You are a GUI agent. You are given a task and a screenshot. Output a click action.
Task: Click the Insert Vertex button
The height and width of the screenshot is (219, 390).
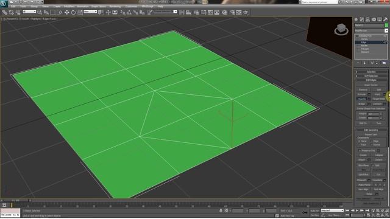coord(371,85)
